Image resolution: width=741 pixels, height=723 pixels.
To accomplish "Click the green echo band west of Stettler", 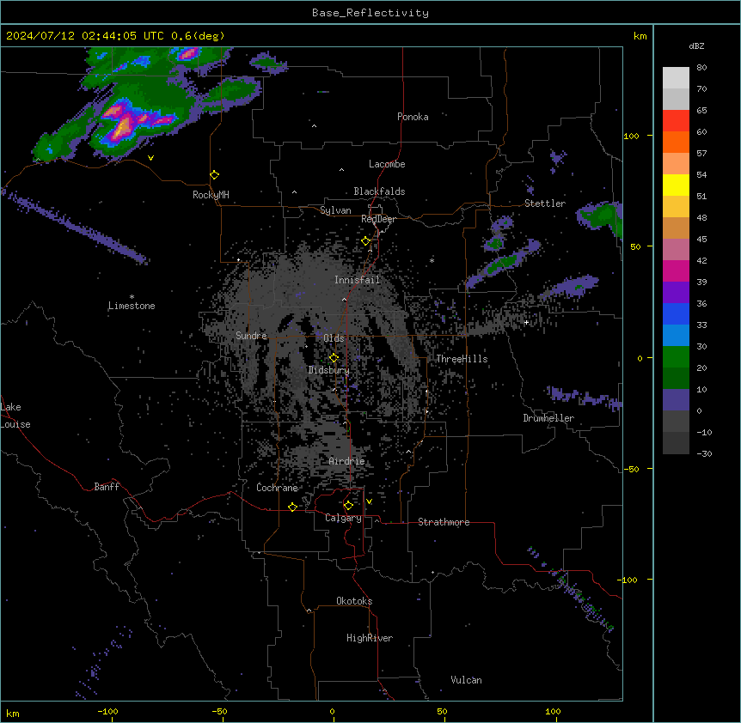I will click(x=502, y=262).
